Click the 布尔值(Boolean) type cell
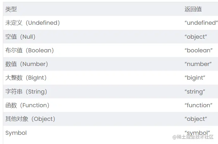 point(30,50)
